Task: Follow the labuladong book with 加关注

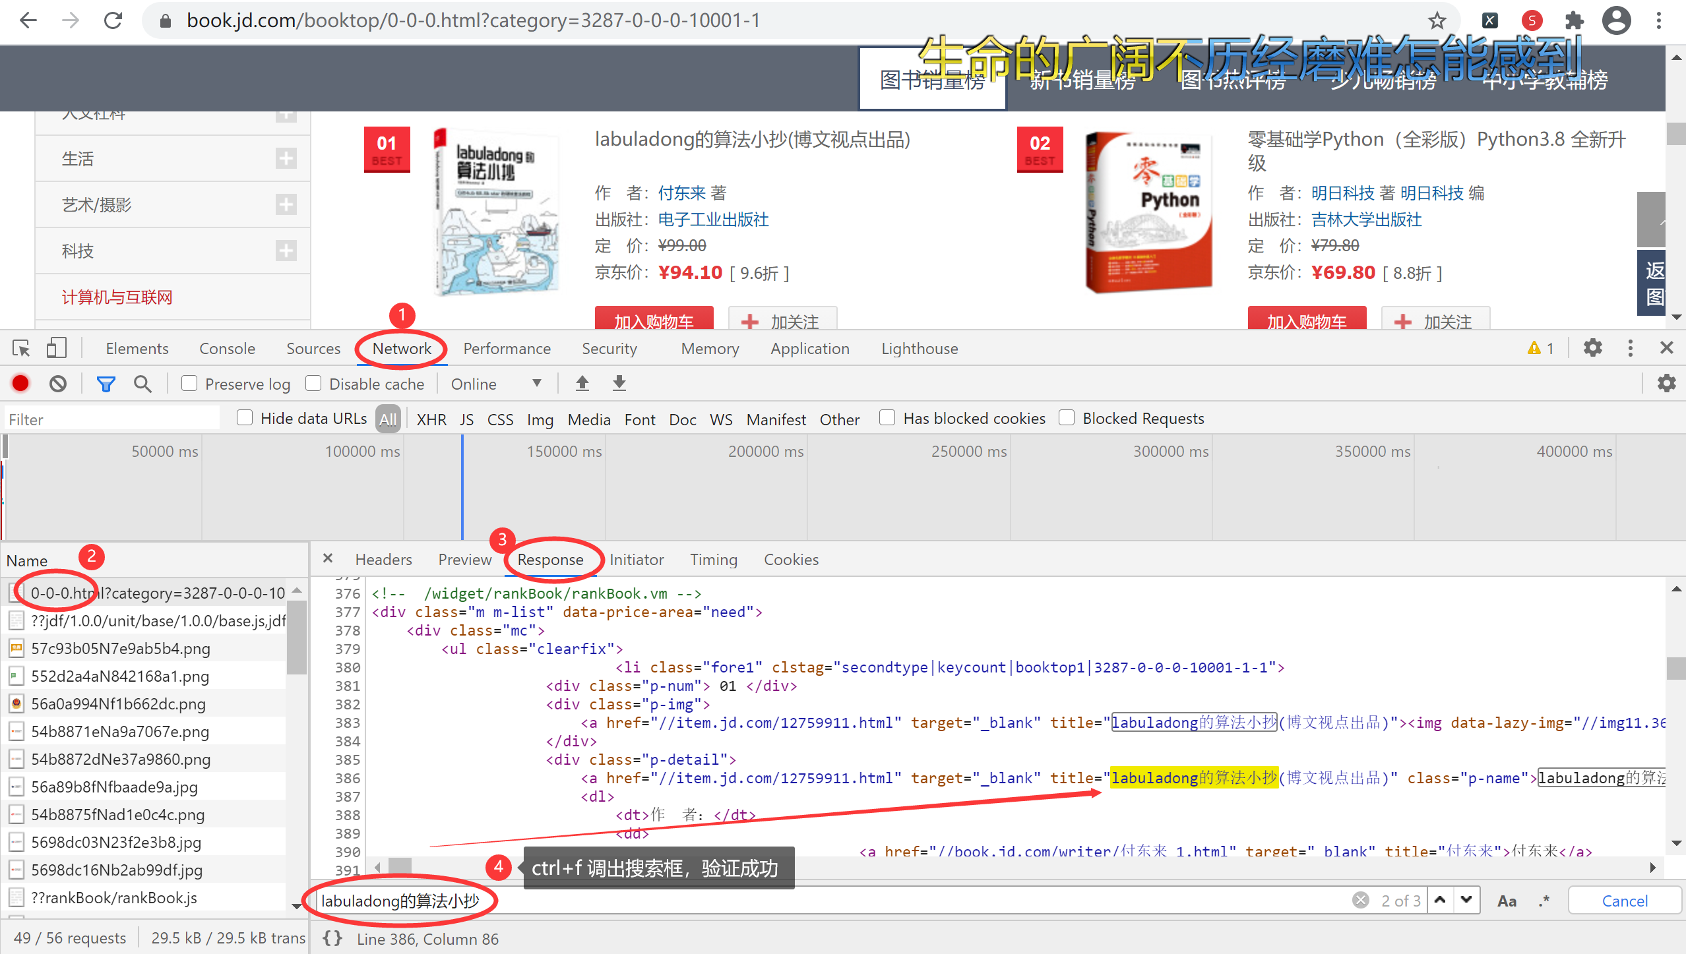Action: (x=782, y=319)
